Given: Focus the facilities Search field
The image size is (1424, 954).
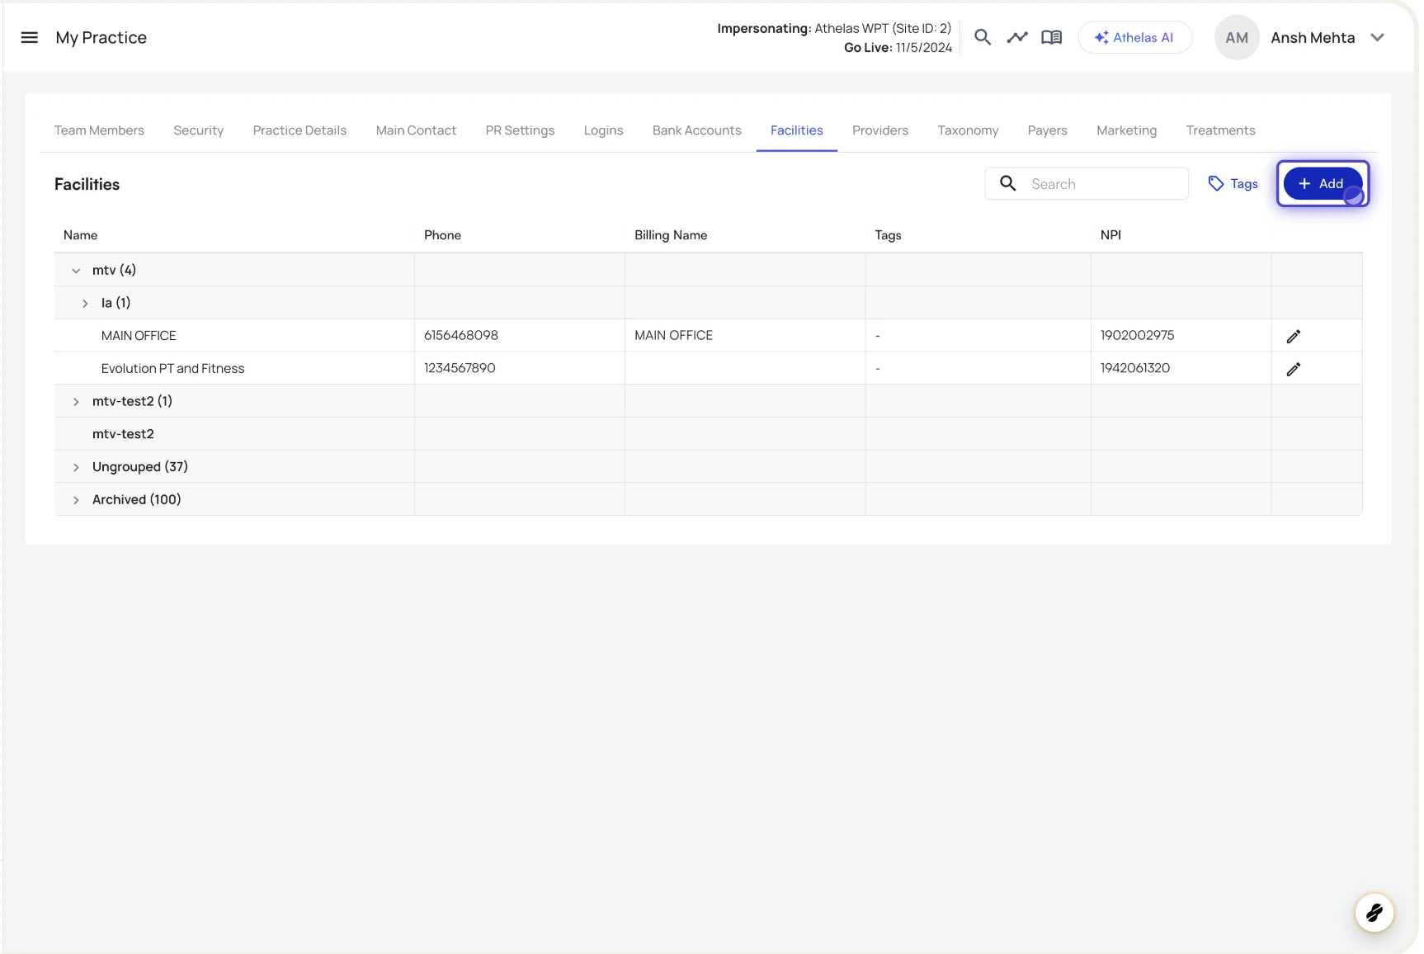Looking at the screenshot, I should [1087, 183].
